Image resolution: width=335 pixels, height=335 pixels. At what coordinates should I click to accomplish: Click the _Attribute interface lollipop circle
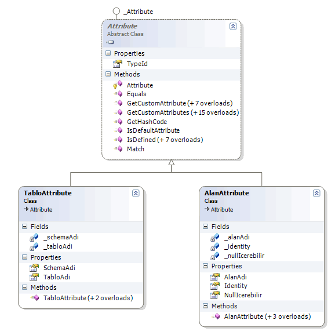point(116,11)
